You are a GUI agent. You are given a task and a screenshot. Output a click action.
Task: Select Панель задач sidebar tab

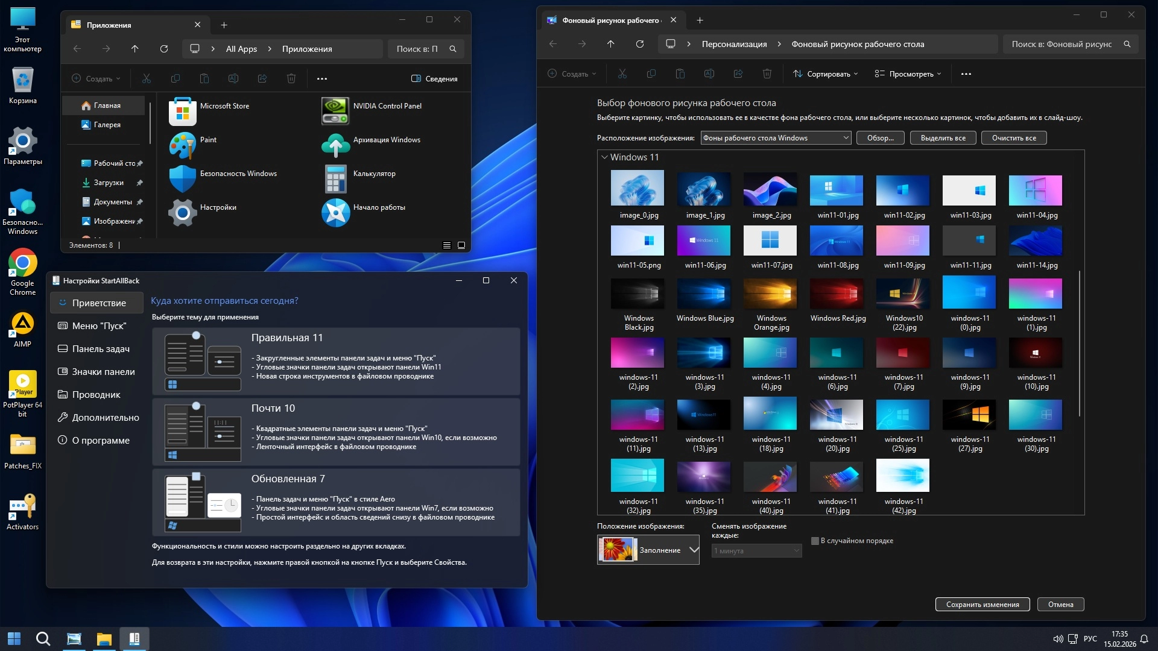(x=100, y=349)
